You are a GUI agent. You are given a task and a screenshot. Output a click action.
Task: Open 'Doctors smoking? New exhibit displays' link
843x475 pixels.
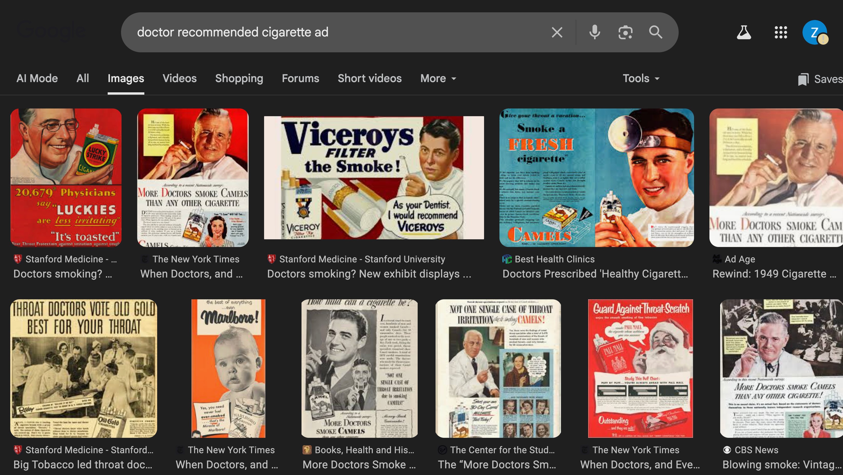tap(369, 274)
